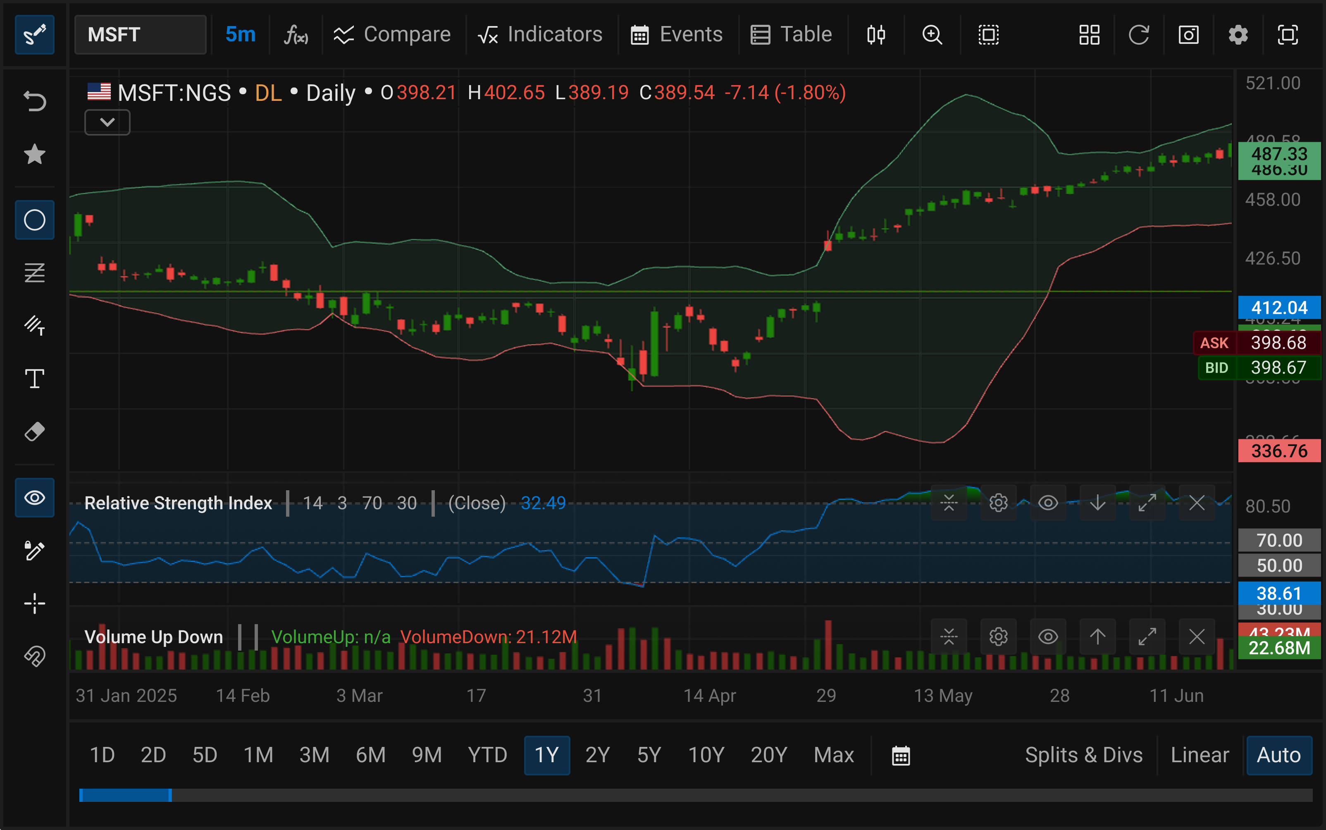
Task: Move the RSI pane down
Action: coord(1098,502)
